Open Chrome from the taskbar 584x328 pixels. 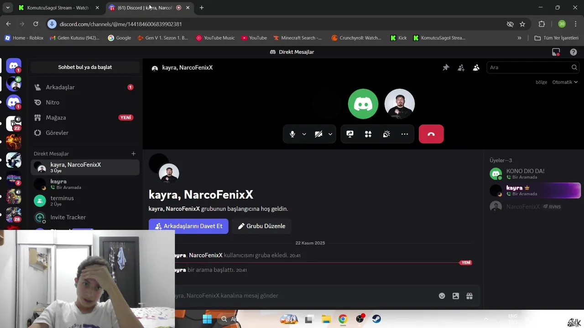click(343, 319)
